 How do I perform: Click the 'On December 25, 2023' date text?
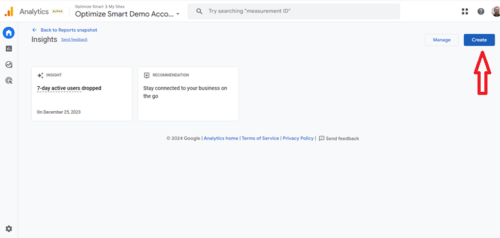tap(59, 112)
